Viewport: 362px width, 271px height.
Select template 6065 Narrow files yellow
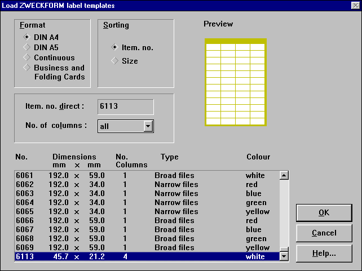point(147,211)
